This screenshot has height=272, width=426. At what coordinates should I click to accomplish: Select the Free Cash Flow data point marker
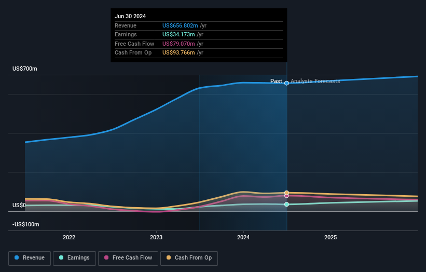[x=286, y=196]
